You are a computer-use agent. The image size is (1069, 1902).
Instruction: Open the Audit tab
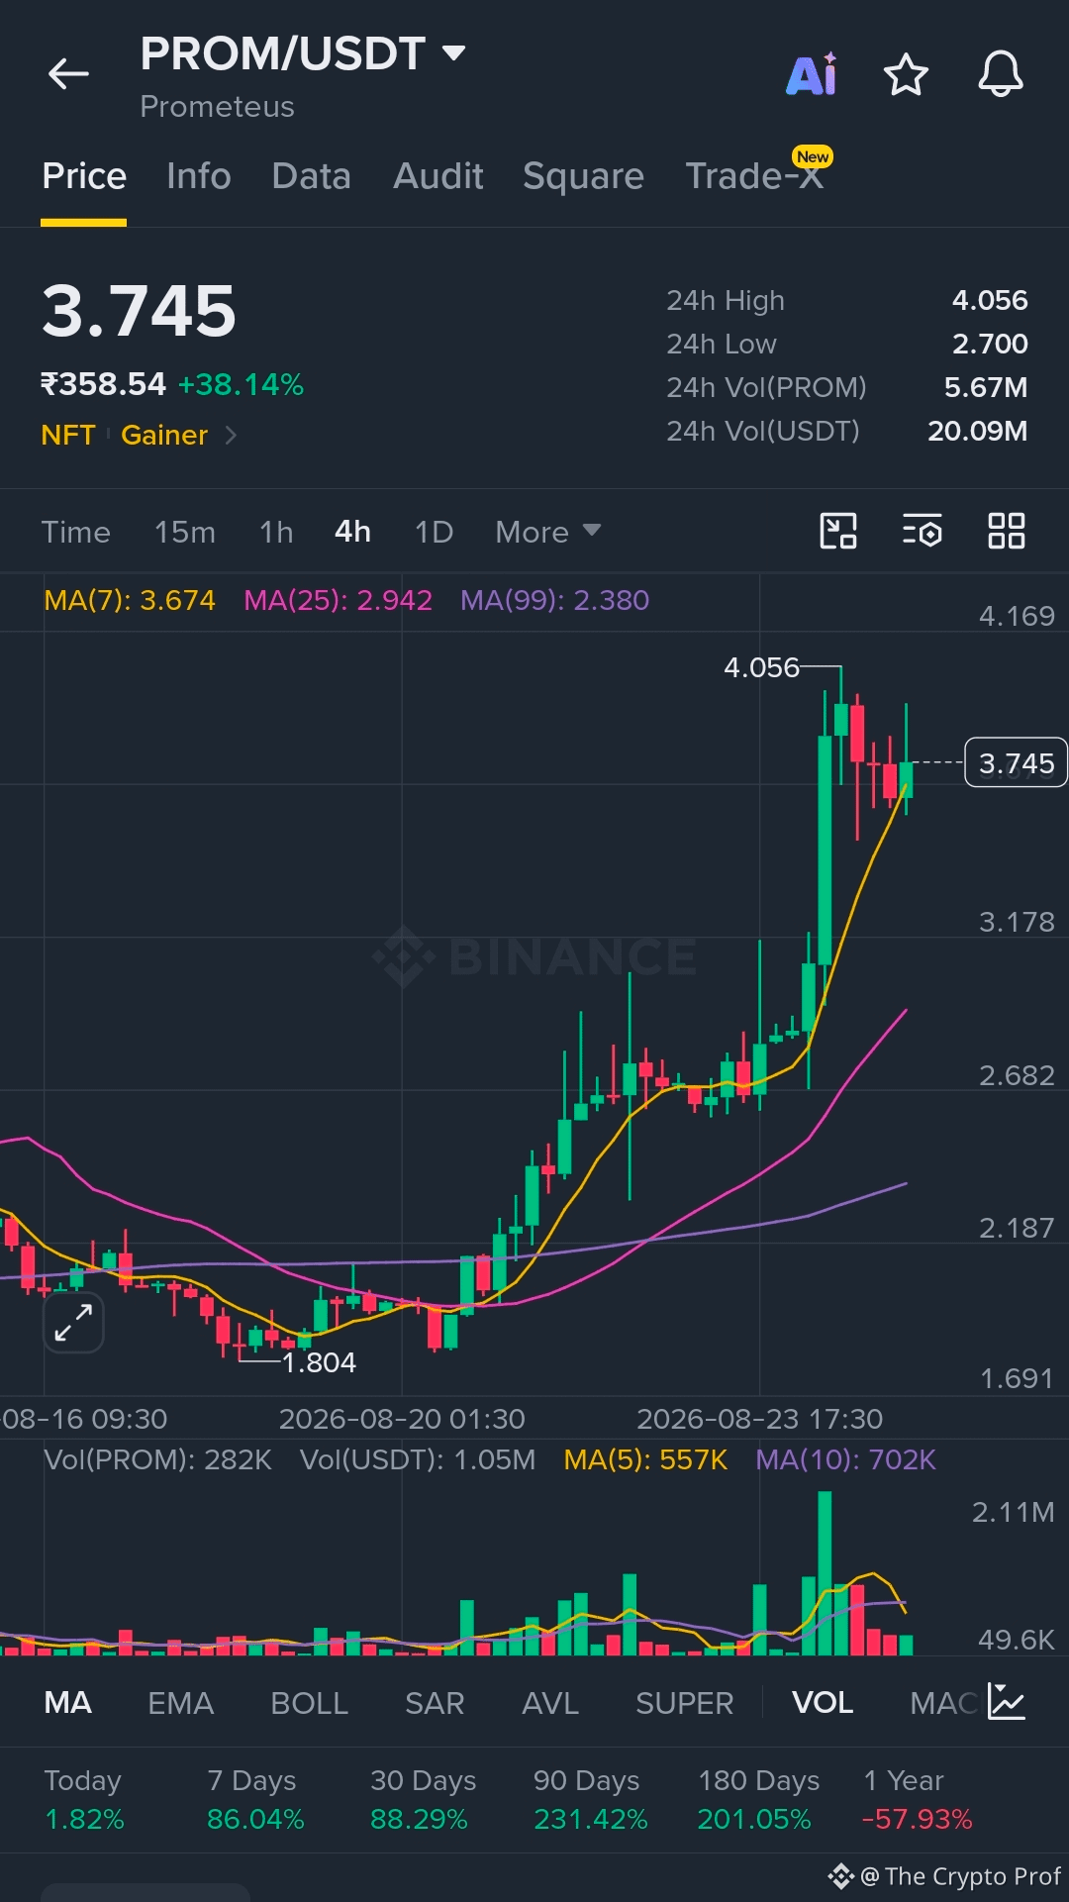[438, 176]
